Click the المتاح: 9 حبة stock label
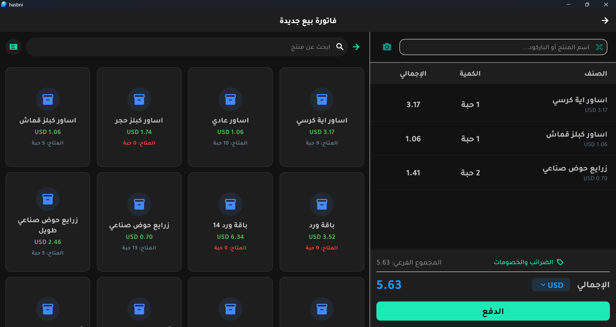This screenshot has height=327, width=616. [322, 143]
